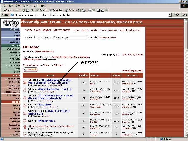The image size is (188, 141).
Task: Click the Advanced search link
Action: pos(108,38)
